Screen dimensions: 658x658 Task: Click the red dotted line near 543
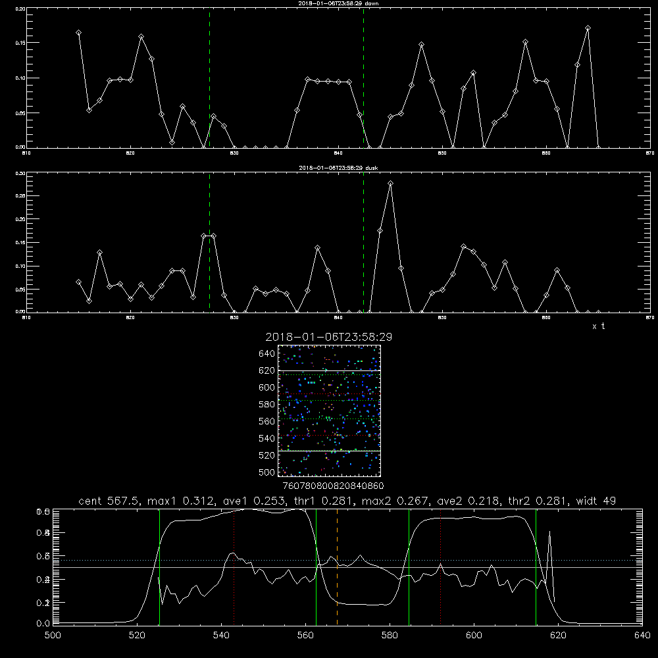click(234, 567)
